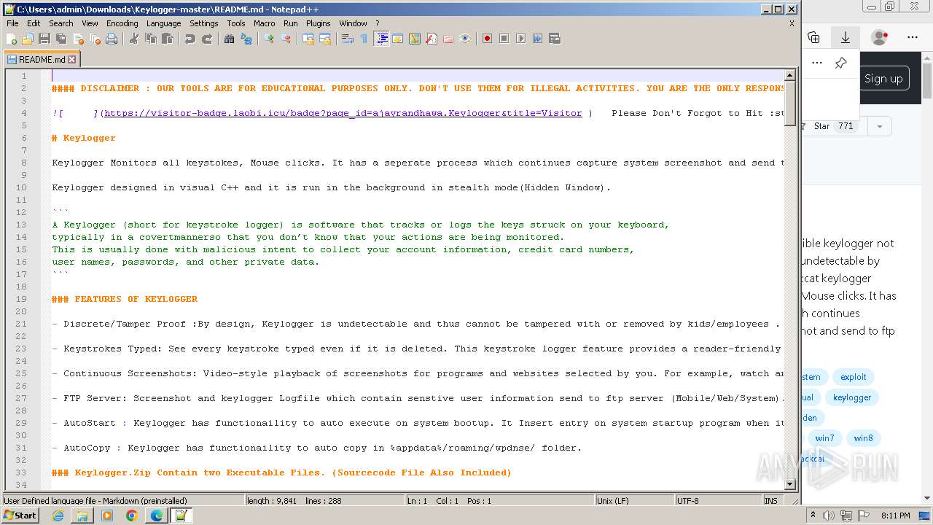The image size is (933, 525).
Task: Toggle Show All Characters pilcrow icon
Action: pyautogui.click(x=364, y=39)
